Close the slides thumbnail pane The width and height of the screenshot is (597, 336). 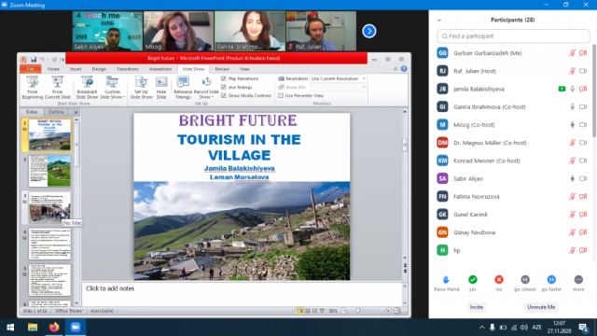coord(76,112)
